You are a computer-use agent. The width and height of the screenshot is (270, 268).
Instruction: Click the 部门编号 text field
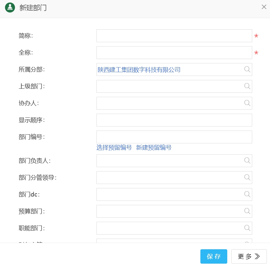pos(174,137)
